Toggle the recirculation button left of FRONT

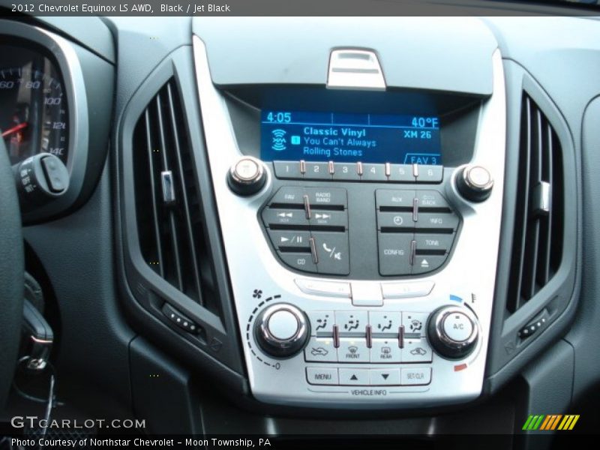(x=320, y=351)
